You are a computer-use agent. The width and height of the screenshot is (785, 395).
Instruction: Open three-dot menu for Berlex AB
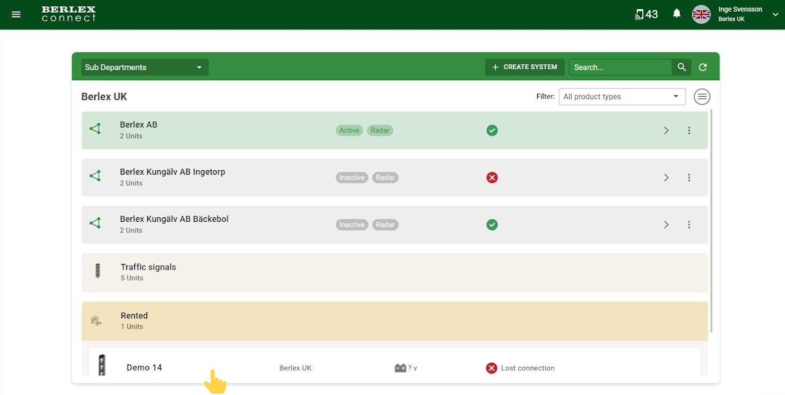[x=689, y=130]
